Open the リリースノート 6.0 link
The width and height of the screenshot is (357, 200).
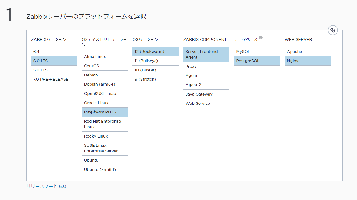tap(46, 186)
